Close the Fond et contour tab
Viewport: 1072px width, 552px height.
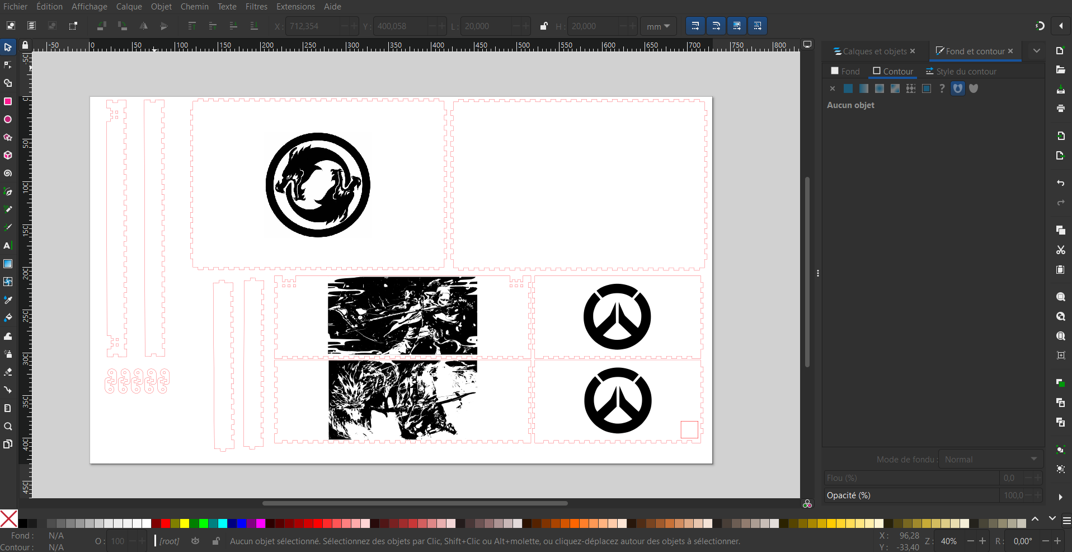1010,51
